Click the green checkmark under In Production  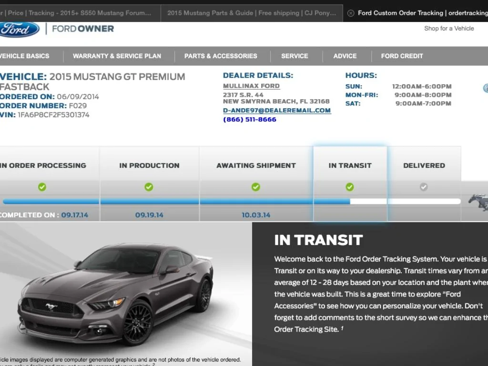tap(149, 187)
